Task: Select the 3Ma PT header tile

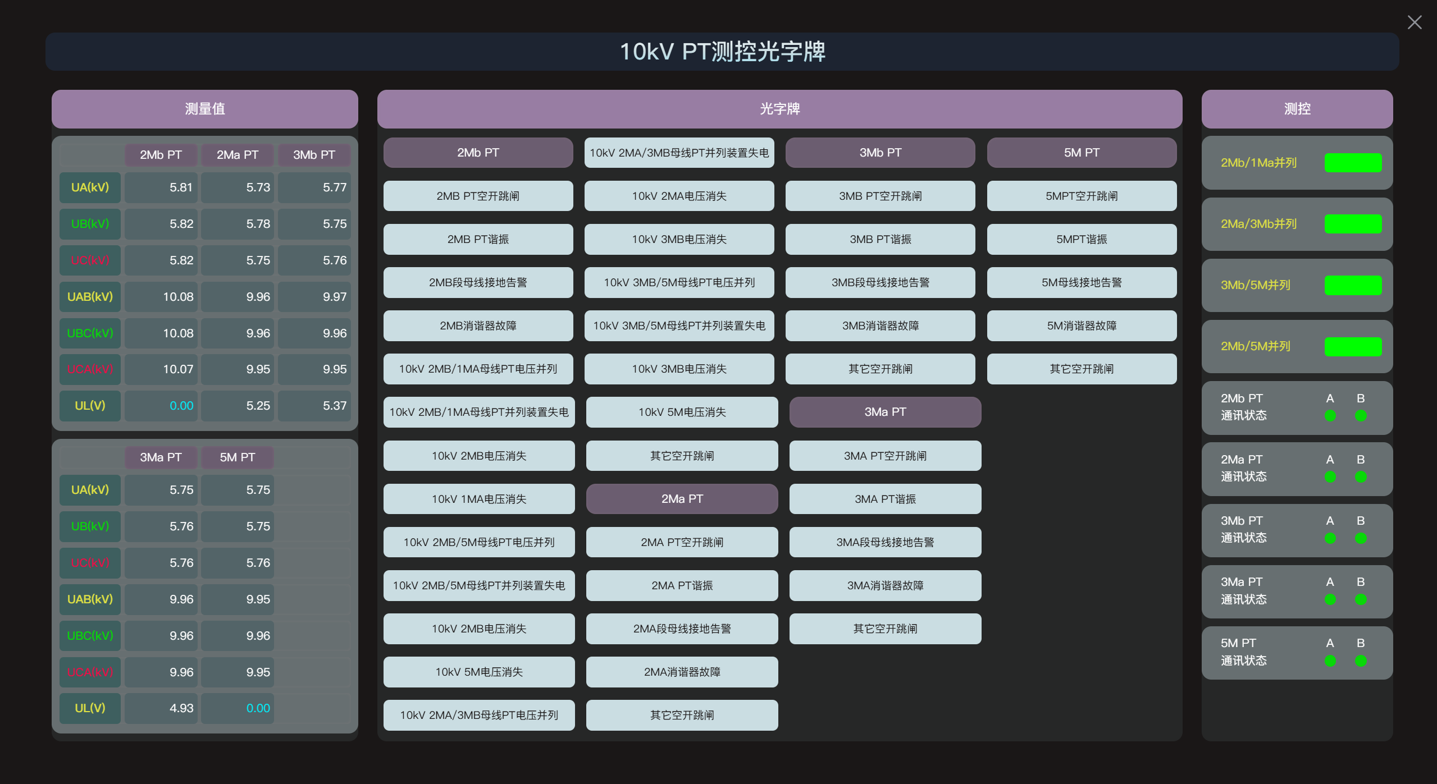Action: 885,411
